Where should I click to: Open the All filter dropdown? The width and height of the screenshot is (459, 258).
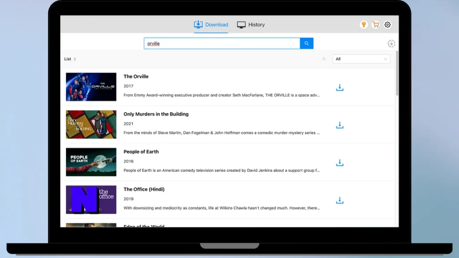[x=361, y=59]
